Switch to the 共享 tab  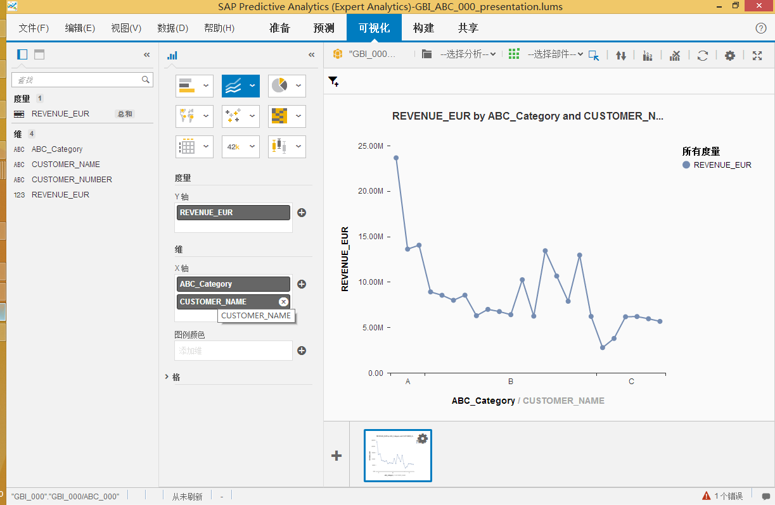pyautogui.click(x=468, y=28)
